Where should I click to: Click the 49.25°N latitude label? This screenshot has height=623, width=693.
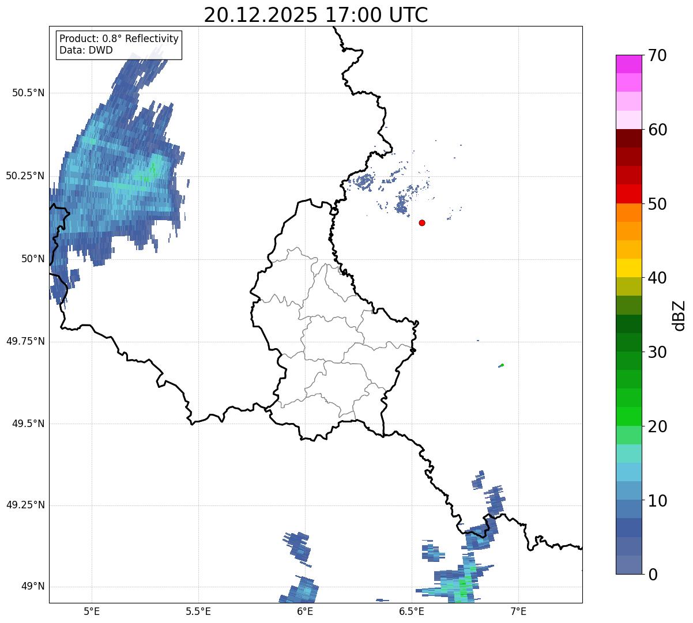pos(25,505)
